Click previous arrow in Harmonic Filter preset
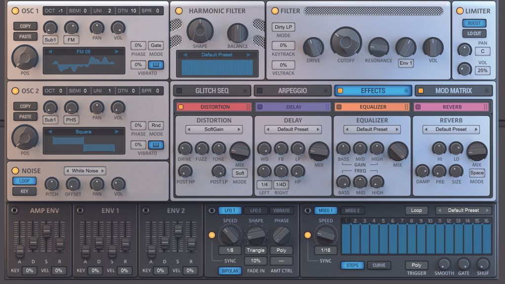Screen dimensions: 505x284 [185, 55]
